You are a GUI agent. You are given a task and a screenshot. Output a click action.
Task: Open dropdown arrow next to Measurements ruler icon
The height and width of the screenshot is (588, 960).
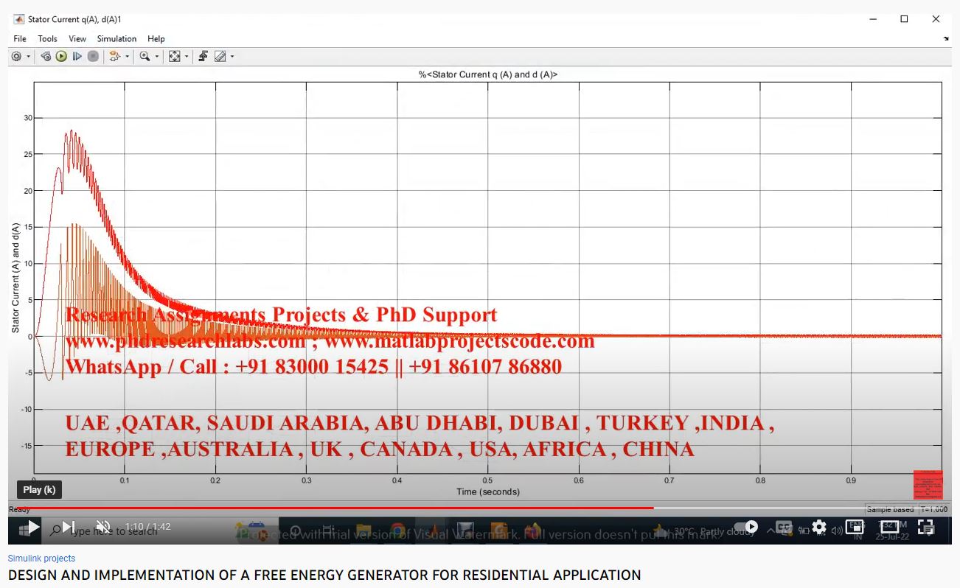click(232, 57)
